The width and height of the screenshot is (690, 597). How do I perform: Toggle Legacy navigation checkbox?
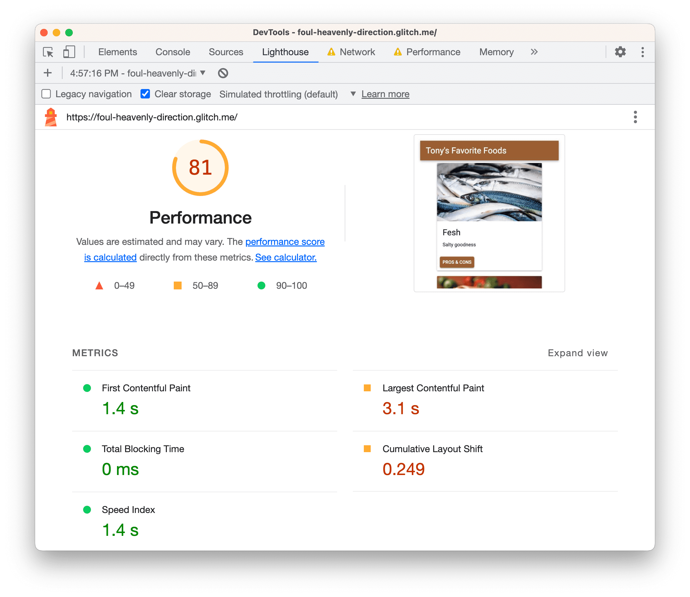point(47,94)
